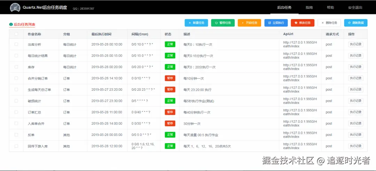Click the 删除任务 button
The image size is (376, 171).
[x=329, y=23]
